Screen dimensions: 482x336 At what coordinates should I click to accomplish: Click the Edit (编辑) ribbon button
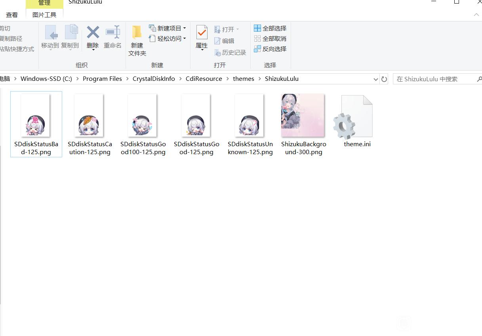pos(224,41)
